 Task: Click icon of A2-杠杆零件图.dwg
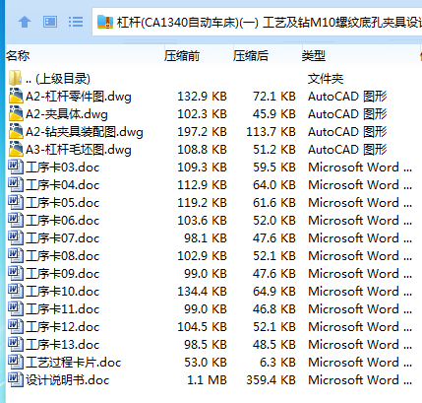coord(16,96)
